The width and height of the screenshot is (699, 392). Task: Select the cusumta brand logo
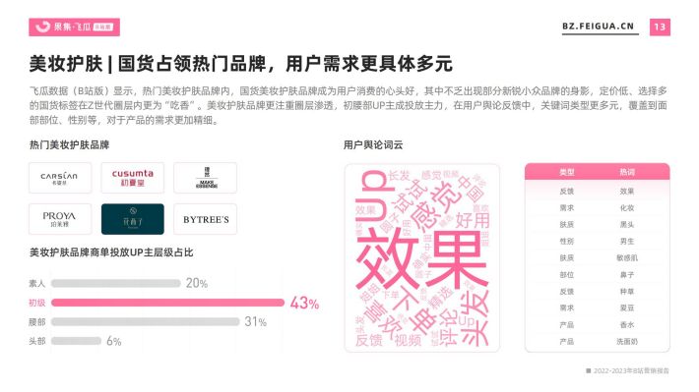132,178
